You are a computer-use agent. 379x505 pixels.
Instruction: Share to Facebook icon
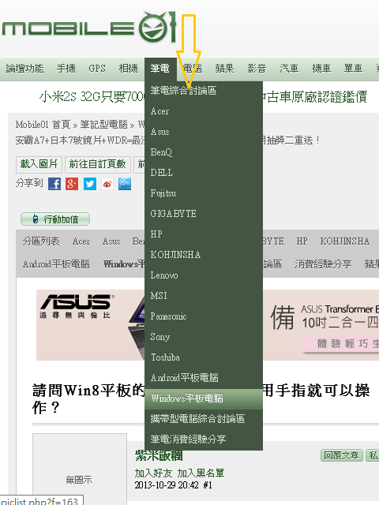click(54, 184)
